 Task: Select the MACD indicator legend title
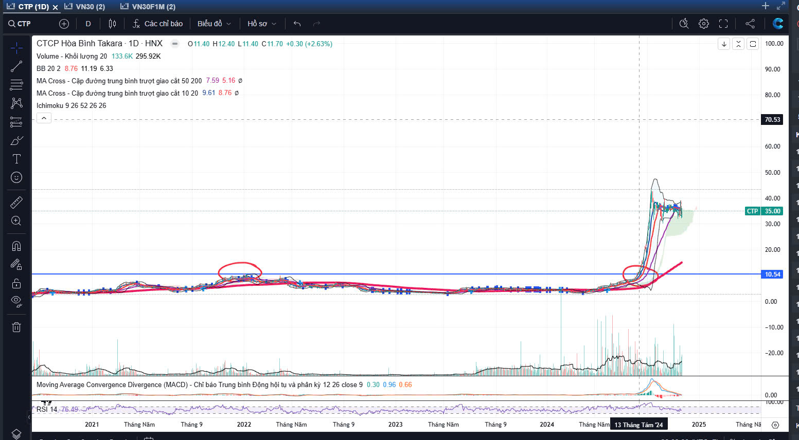(x=200, y=384)
